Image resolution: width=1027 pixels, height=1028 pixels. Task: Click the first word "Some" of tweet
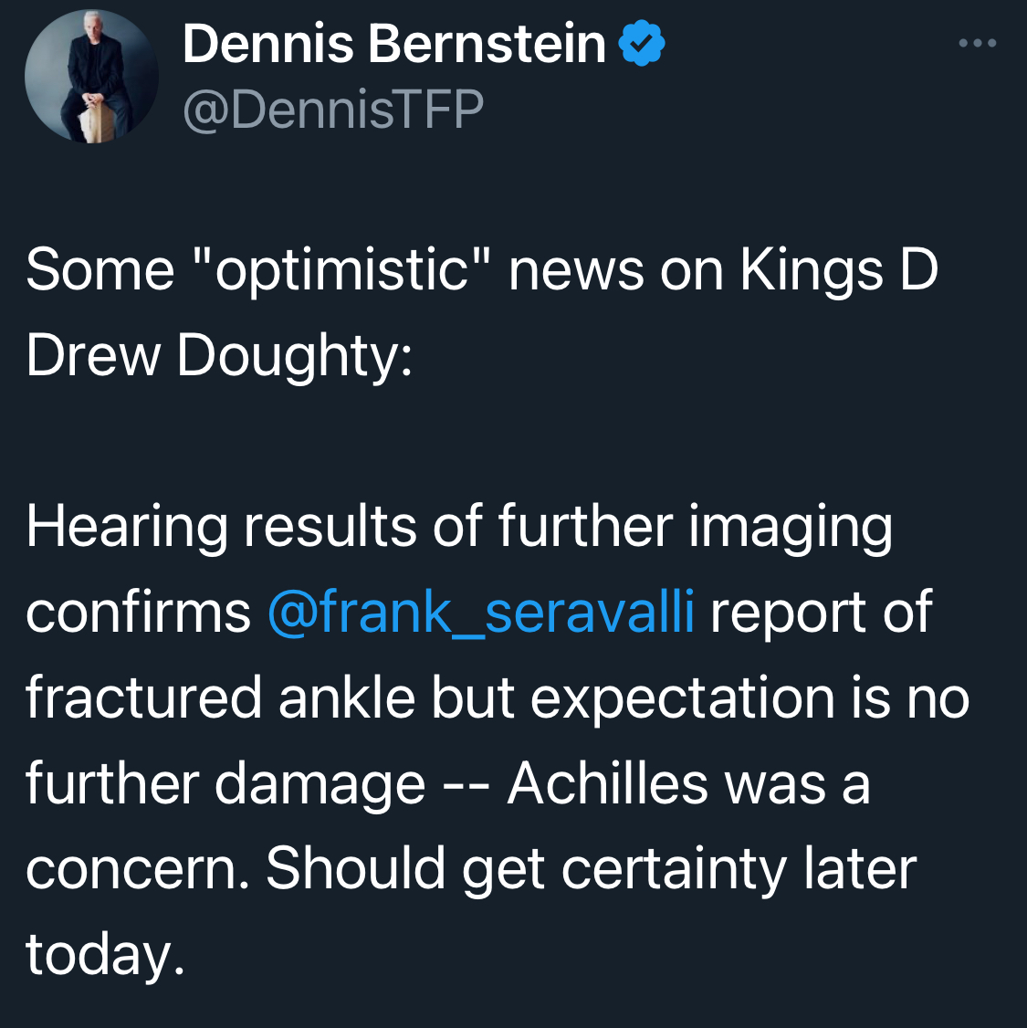[x=100, y=271]
